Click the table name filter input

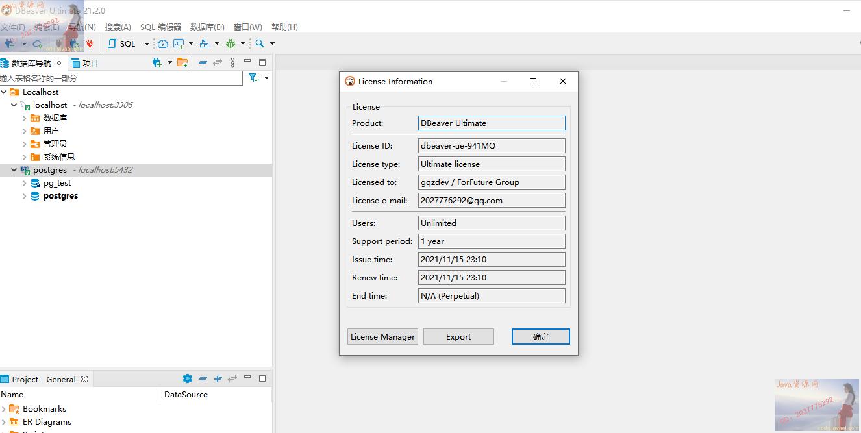(x=121, y=78)
